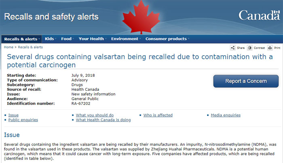
Task: Expand the Kids menu
Action: 51,39
